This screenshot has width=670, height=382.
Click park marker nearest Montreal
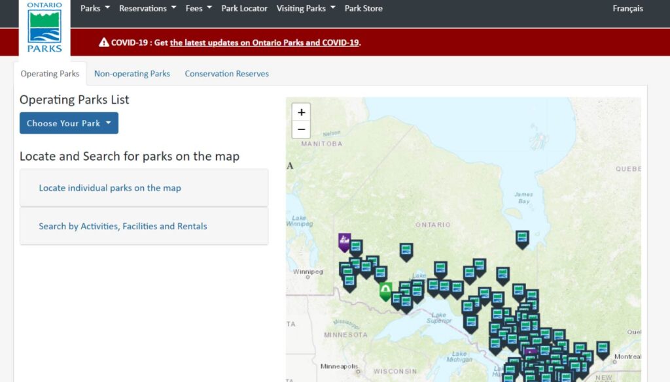pos(603,349)
